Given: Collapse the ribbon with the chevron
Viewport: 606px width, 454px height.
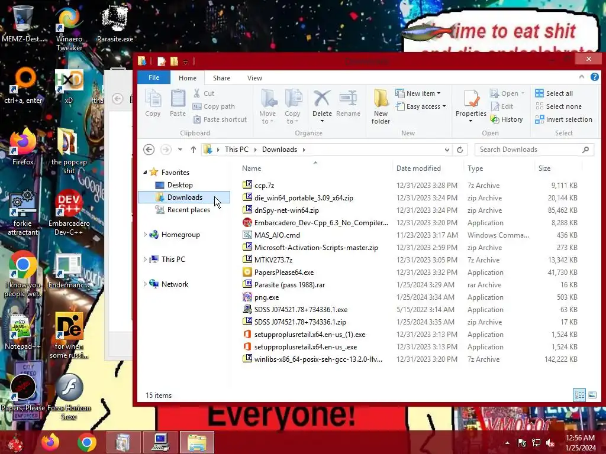Looking at the screenshot, I should point(582,77).
